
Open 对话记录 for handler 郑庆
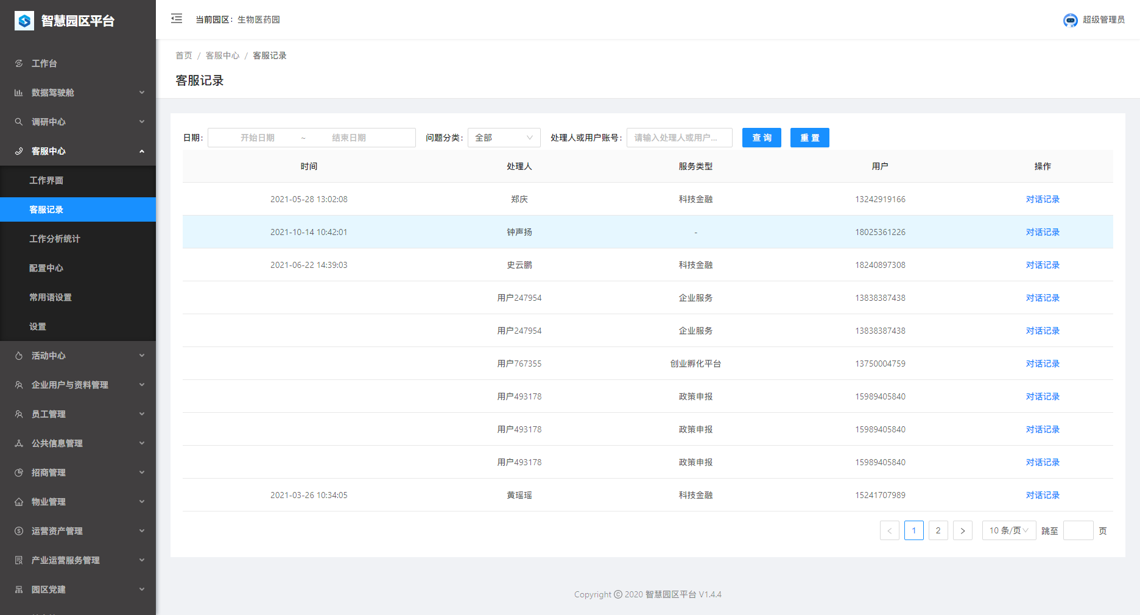click(1042, 199)
